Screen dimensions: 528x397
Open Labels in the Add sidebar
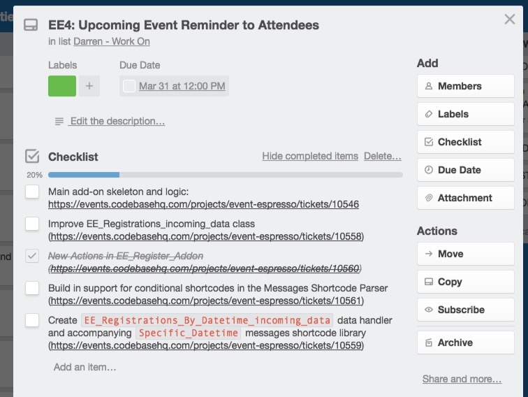(x=466, y=114)
